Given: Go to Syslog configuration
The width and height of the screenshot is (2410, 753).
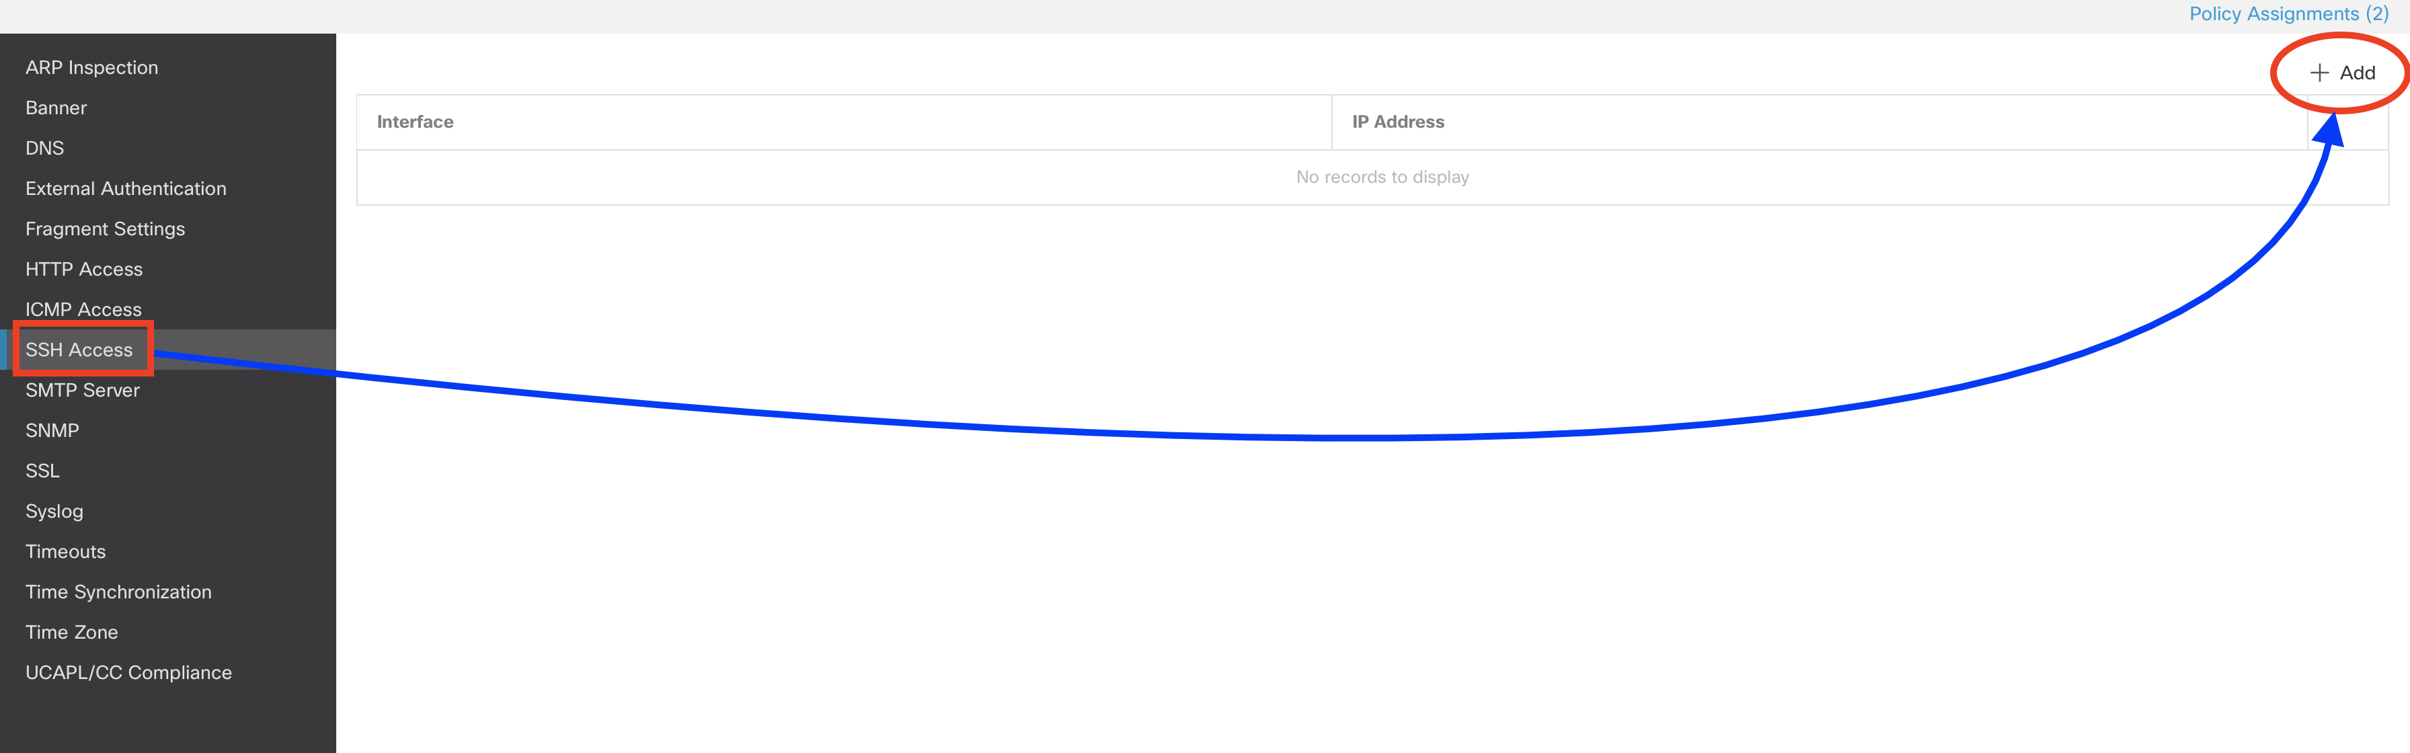Looking at the screenshot, I should [54, 511].
